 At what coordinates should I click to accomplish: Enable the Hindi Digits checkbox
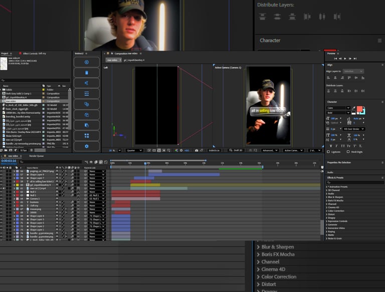(349, 151)
